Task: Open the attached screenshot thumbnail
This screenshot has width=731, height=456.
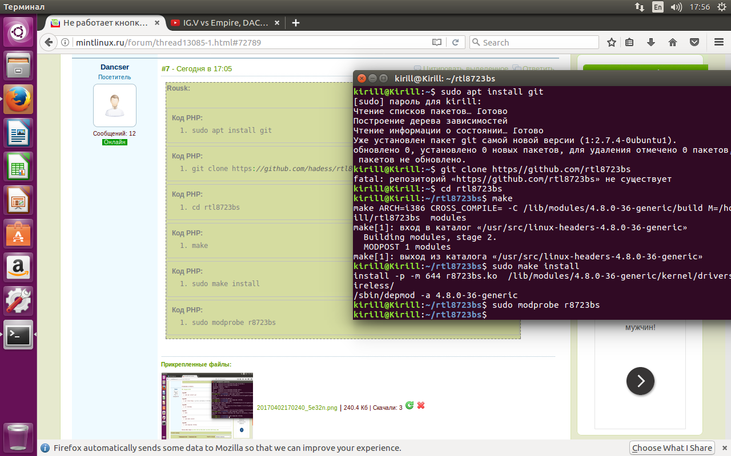Action: click(207, 406)
